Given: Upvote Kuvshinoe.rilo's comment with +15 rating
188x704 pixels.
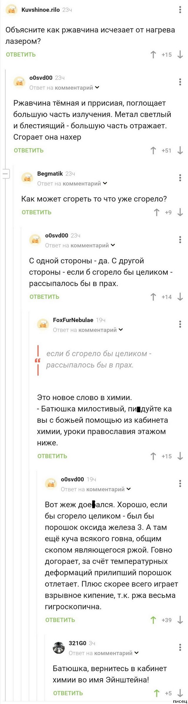Looking at the screenshot, I should click(153, 55).
